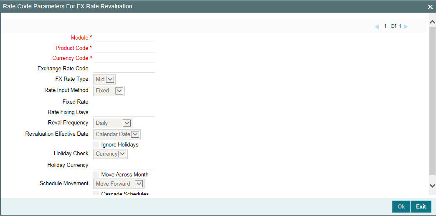Viewport: 436px width, 216px height.
Task: Focus the Product Code field
Action: 124,48
